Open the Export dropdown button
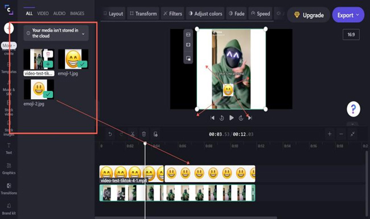370x219 pixels. pyautogui.click(x=348, y=15)
